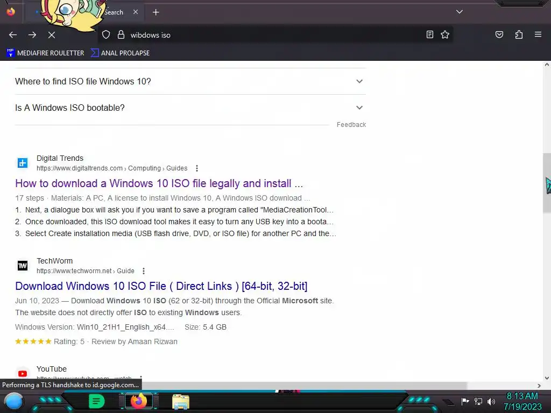The image size is (551, 413).
Task: Expand 'Where to find ISO file Windows 10?'
Action: click(190, 82)
